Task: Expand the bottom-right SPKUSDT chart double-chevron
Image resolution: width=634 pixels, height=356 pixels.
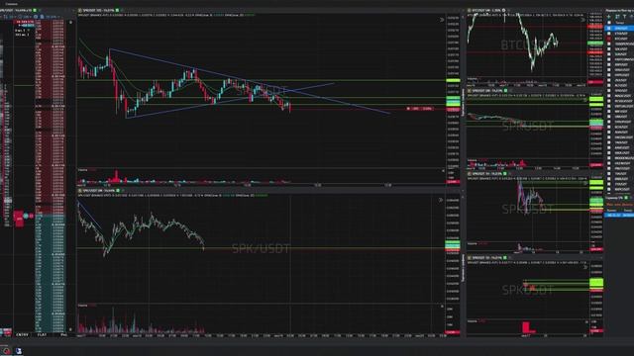Action: pos(585,267)
